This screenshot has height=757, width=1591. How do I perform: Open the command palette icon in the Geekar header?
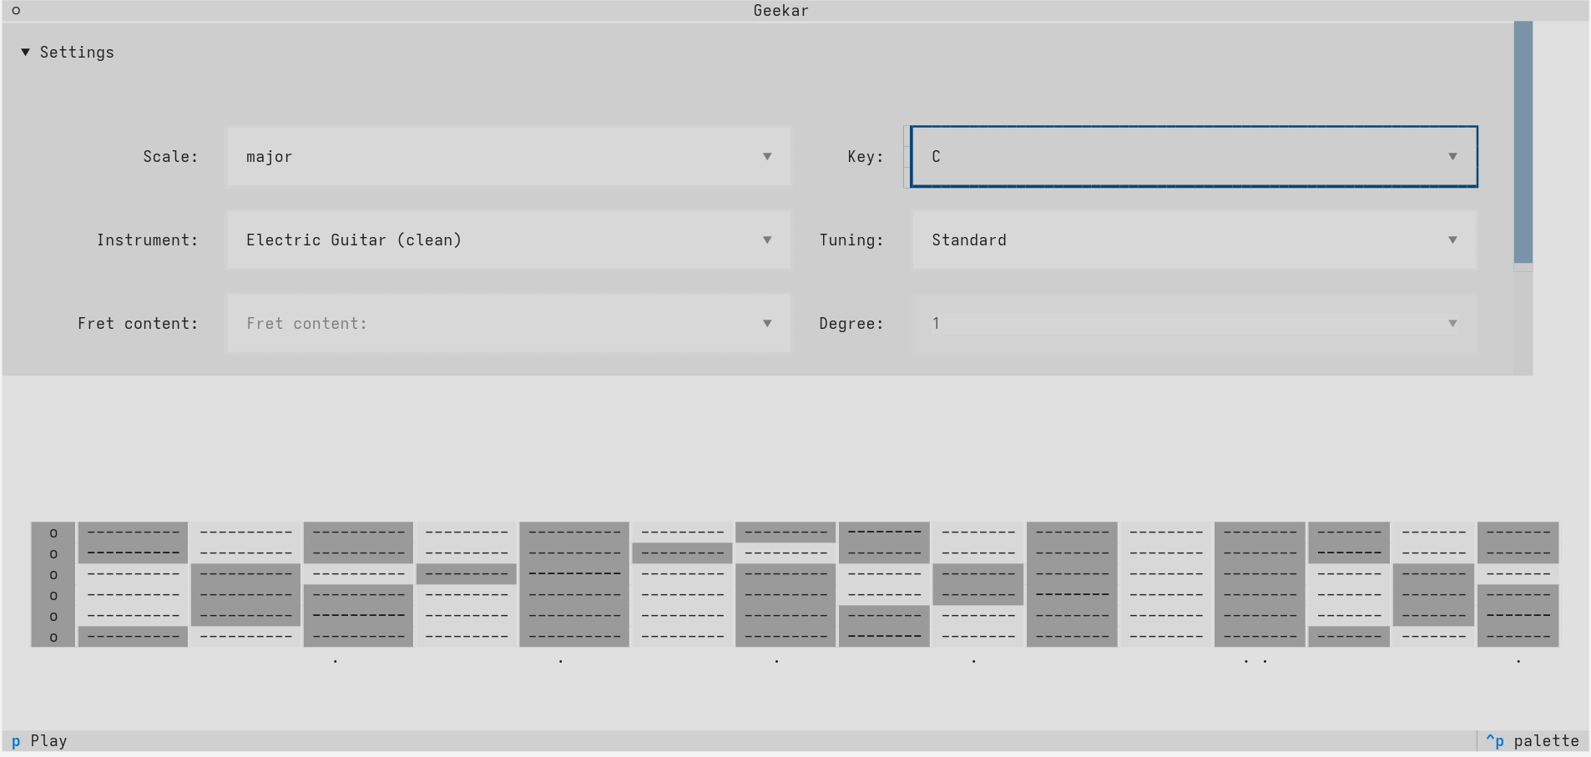[x=16, y=10]
